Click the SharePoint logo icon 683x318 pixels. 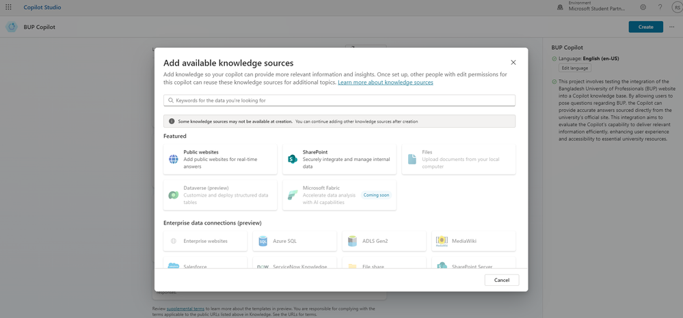click(293, 159)
